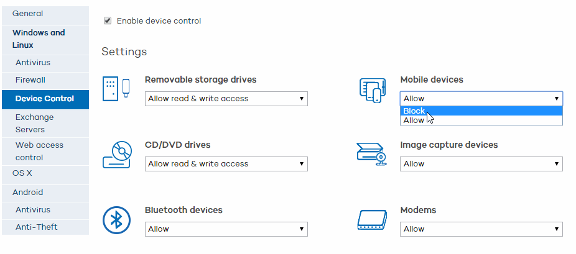576x254 pixels.
Task: Select Block in Mobile devices list
Action: [414, 111]
